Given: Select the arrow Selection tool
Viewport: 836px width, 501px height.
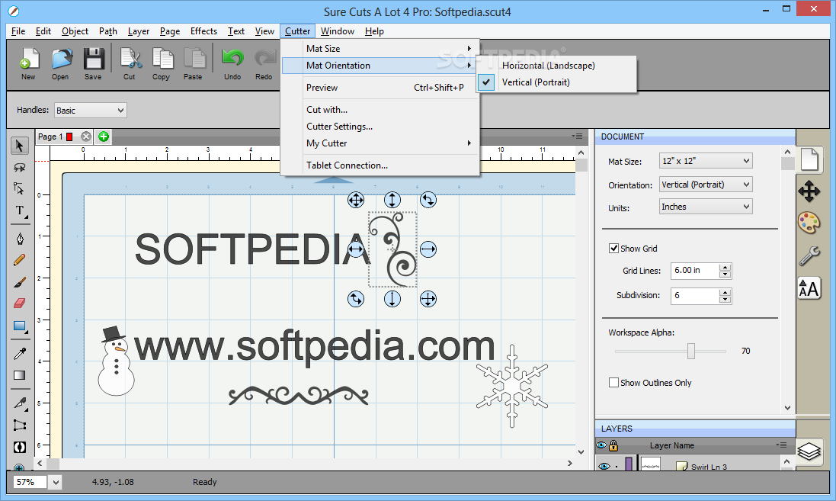Looking at the screenshot, I should pyautogui.click(x=20, y=146).
